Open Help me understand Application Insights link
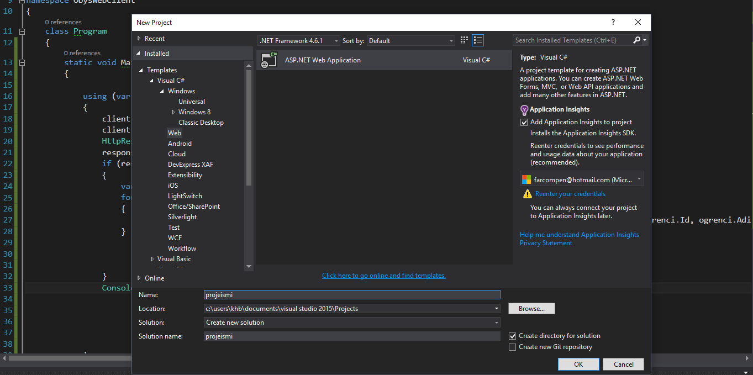 (x=579, y=235)
